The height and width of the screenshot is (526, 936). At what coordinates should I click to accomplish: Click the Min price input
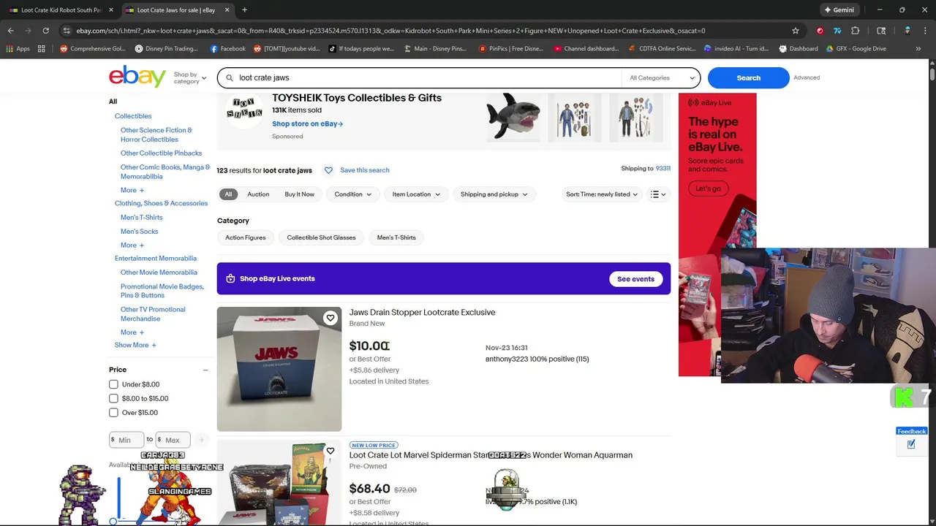tap(127, 440)
